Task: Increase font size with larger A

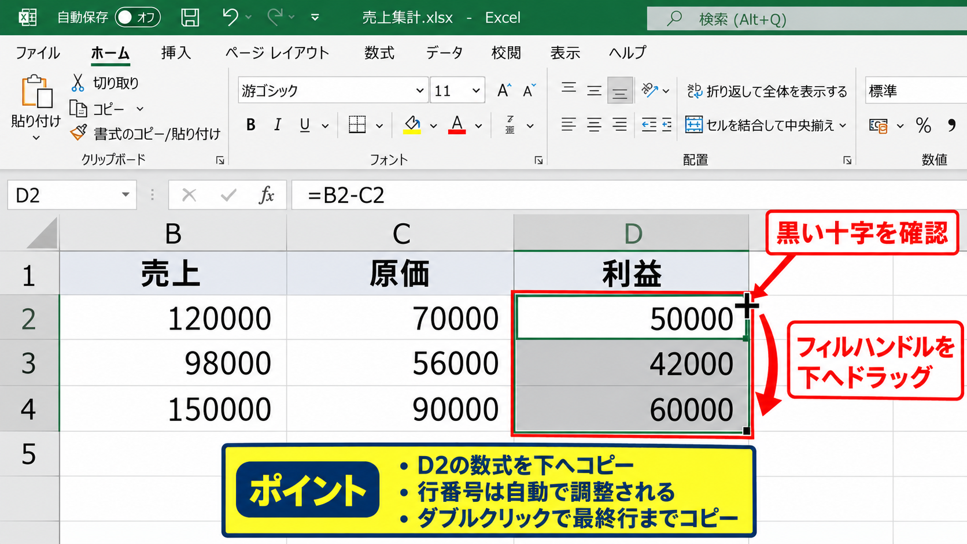Action: [504, 90]
